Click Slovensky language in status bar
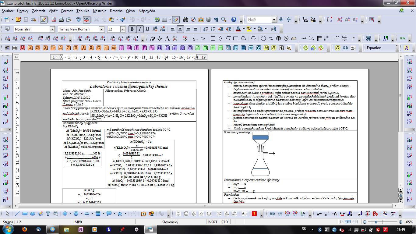Image resolution: width=416 pixels, height=234 pixels. coord(170,222)
